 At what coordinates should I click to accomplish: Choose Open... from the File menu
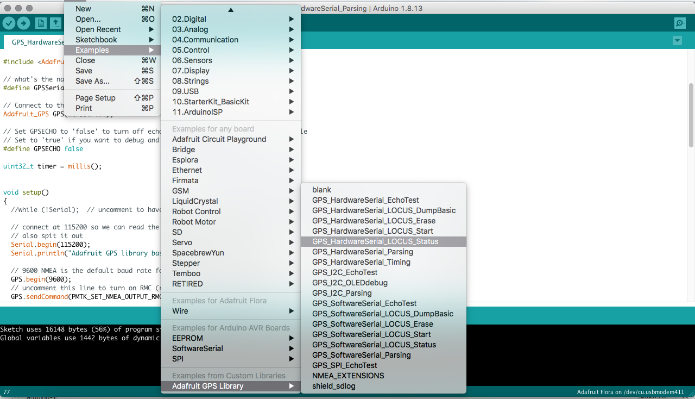112,19
